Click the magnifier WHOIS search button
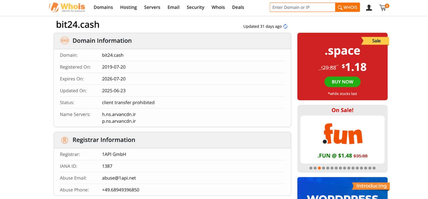The width and height of the screenshot is (428, 199). click(x=347, y=7)
